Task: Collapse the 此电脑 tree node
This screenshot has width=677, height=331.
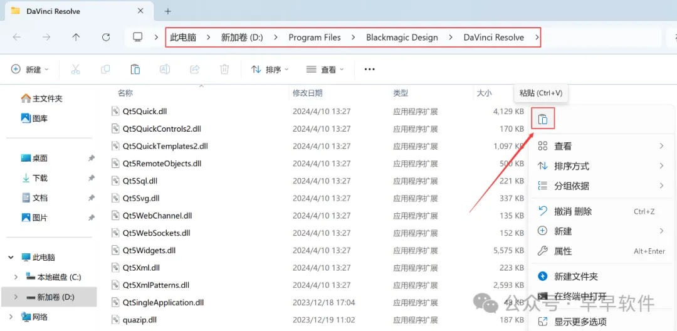Action: pos(11,258)
